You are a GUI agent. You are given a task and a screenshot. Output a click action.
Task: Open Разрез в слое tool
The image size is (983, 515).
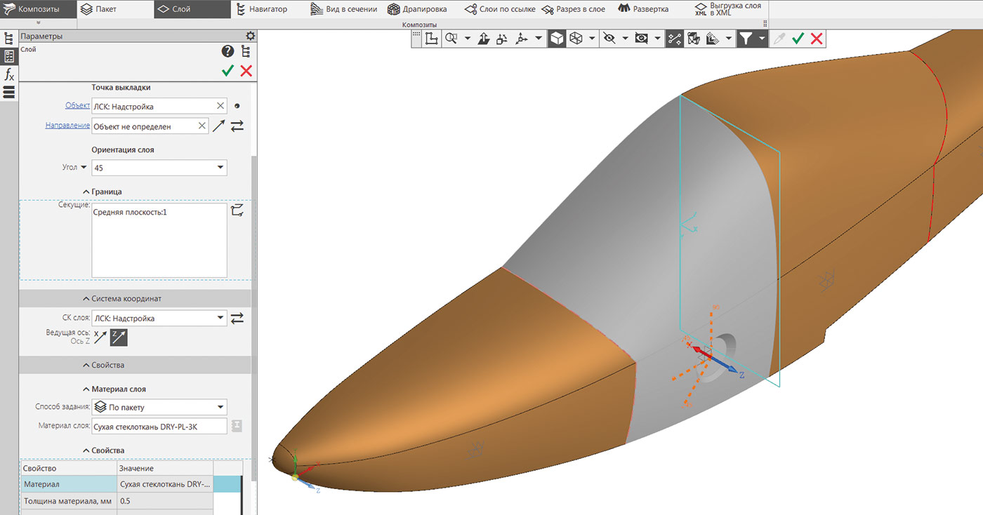[574, 9]
